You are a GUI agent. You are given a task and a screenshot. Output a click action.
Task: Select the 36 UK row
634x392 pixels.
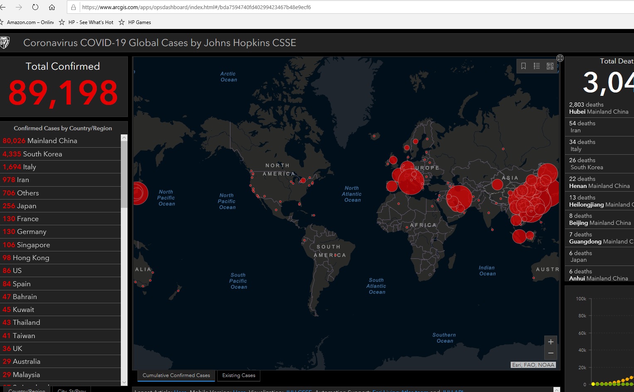pyautogui.click(x=61, y=348)
